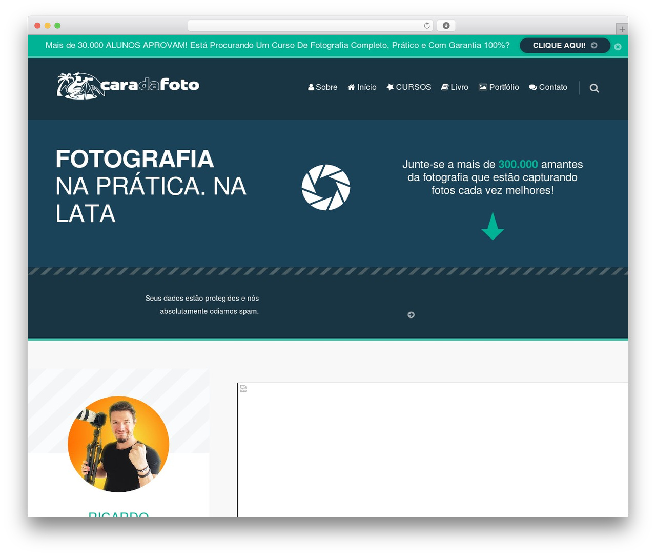Open the CURSOS menu
Viewport: 656px width, 556px height.
(408, 87)
